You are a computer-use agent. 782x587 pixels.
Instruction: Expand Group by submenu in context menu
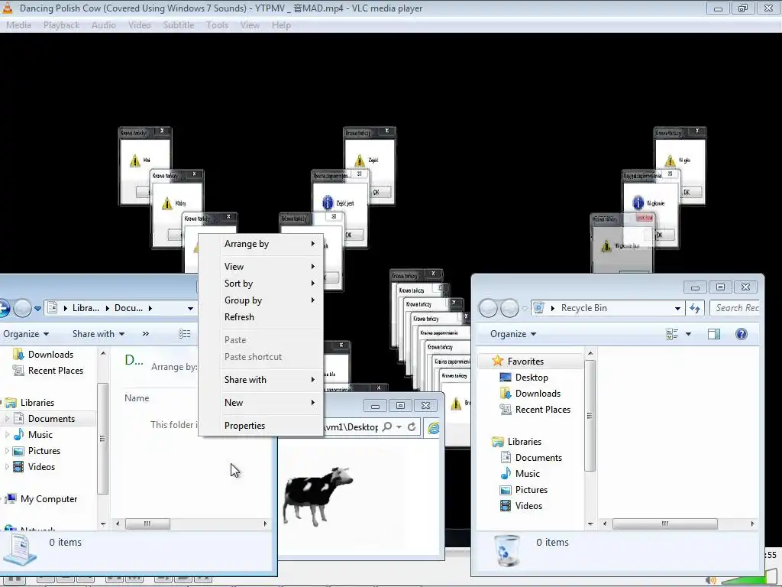261,300
